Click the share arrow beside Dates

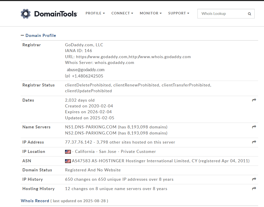254,100
